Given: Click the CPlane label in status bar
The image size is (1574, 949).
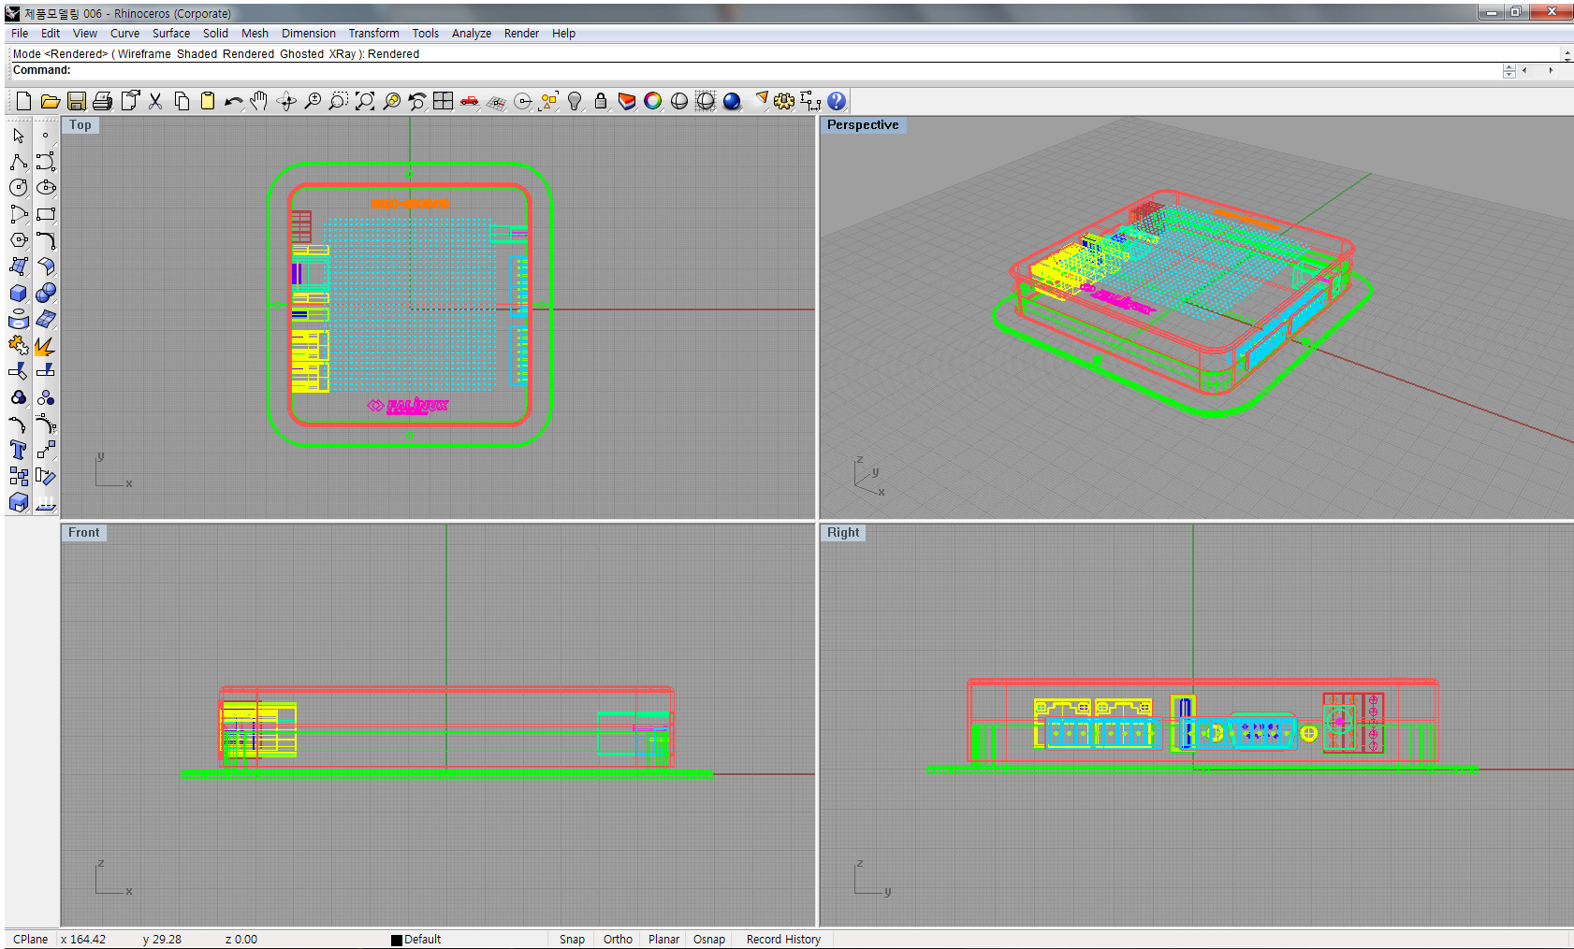Looking at the screenshot, I should (30, 940).
